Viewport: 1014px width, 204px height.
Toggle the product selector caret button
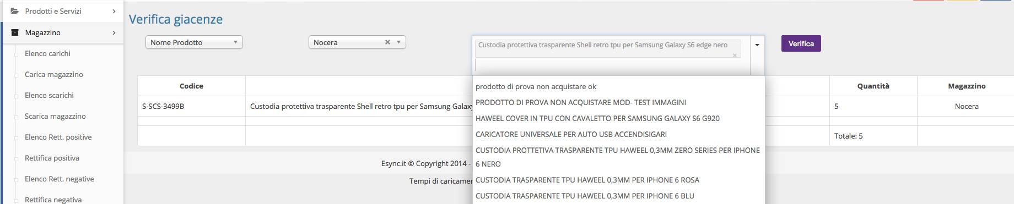click(757, 45)
